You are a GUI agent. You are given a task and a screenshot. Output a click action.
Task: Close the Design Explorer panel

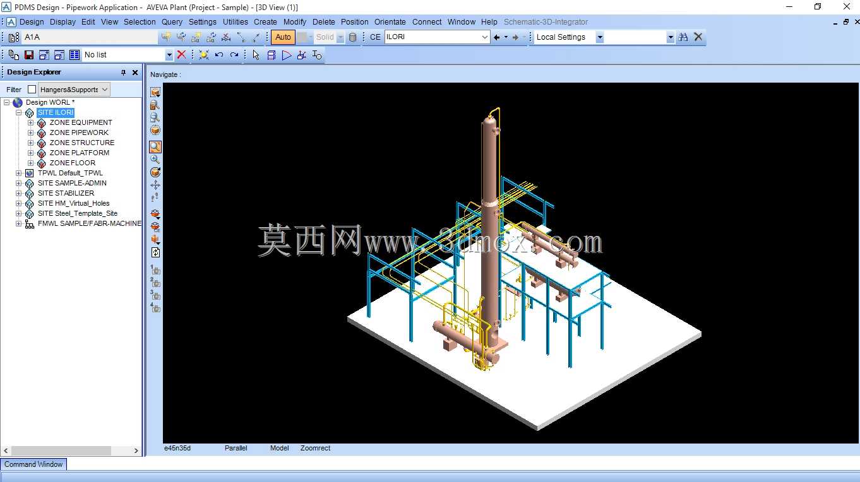pyautogui.click(x=135, y=73)
